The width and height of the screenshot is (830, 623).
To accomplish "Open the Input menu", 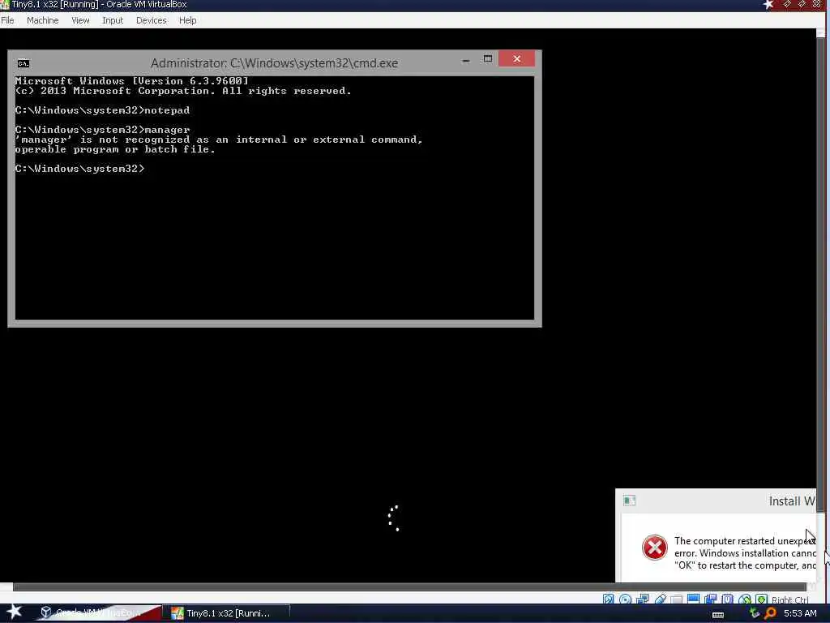I will [113, 20].
